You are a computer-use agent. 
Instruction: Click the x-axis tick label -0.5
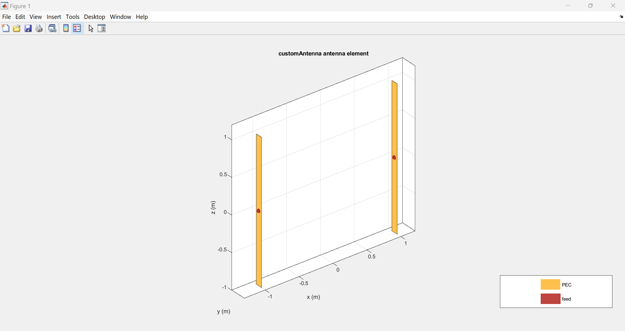[304, 283]
